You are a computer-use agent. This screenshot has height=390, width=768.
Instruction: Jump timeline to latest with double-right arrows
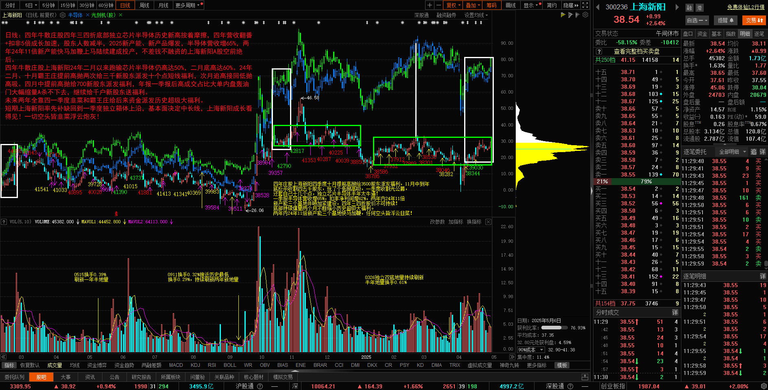[512, 357]
